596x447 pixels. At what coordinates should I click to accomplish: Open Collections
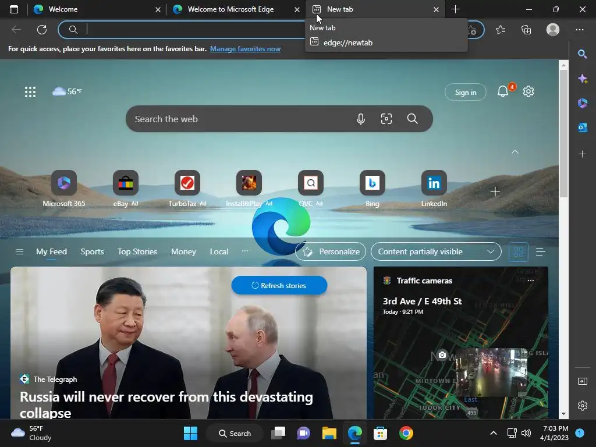[526, 30]
